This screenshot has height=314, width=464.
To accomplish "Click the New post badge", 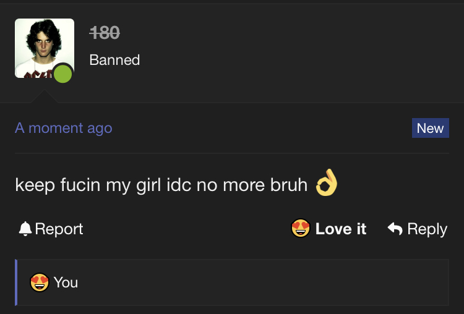I will point(430,128).
